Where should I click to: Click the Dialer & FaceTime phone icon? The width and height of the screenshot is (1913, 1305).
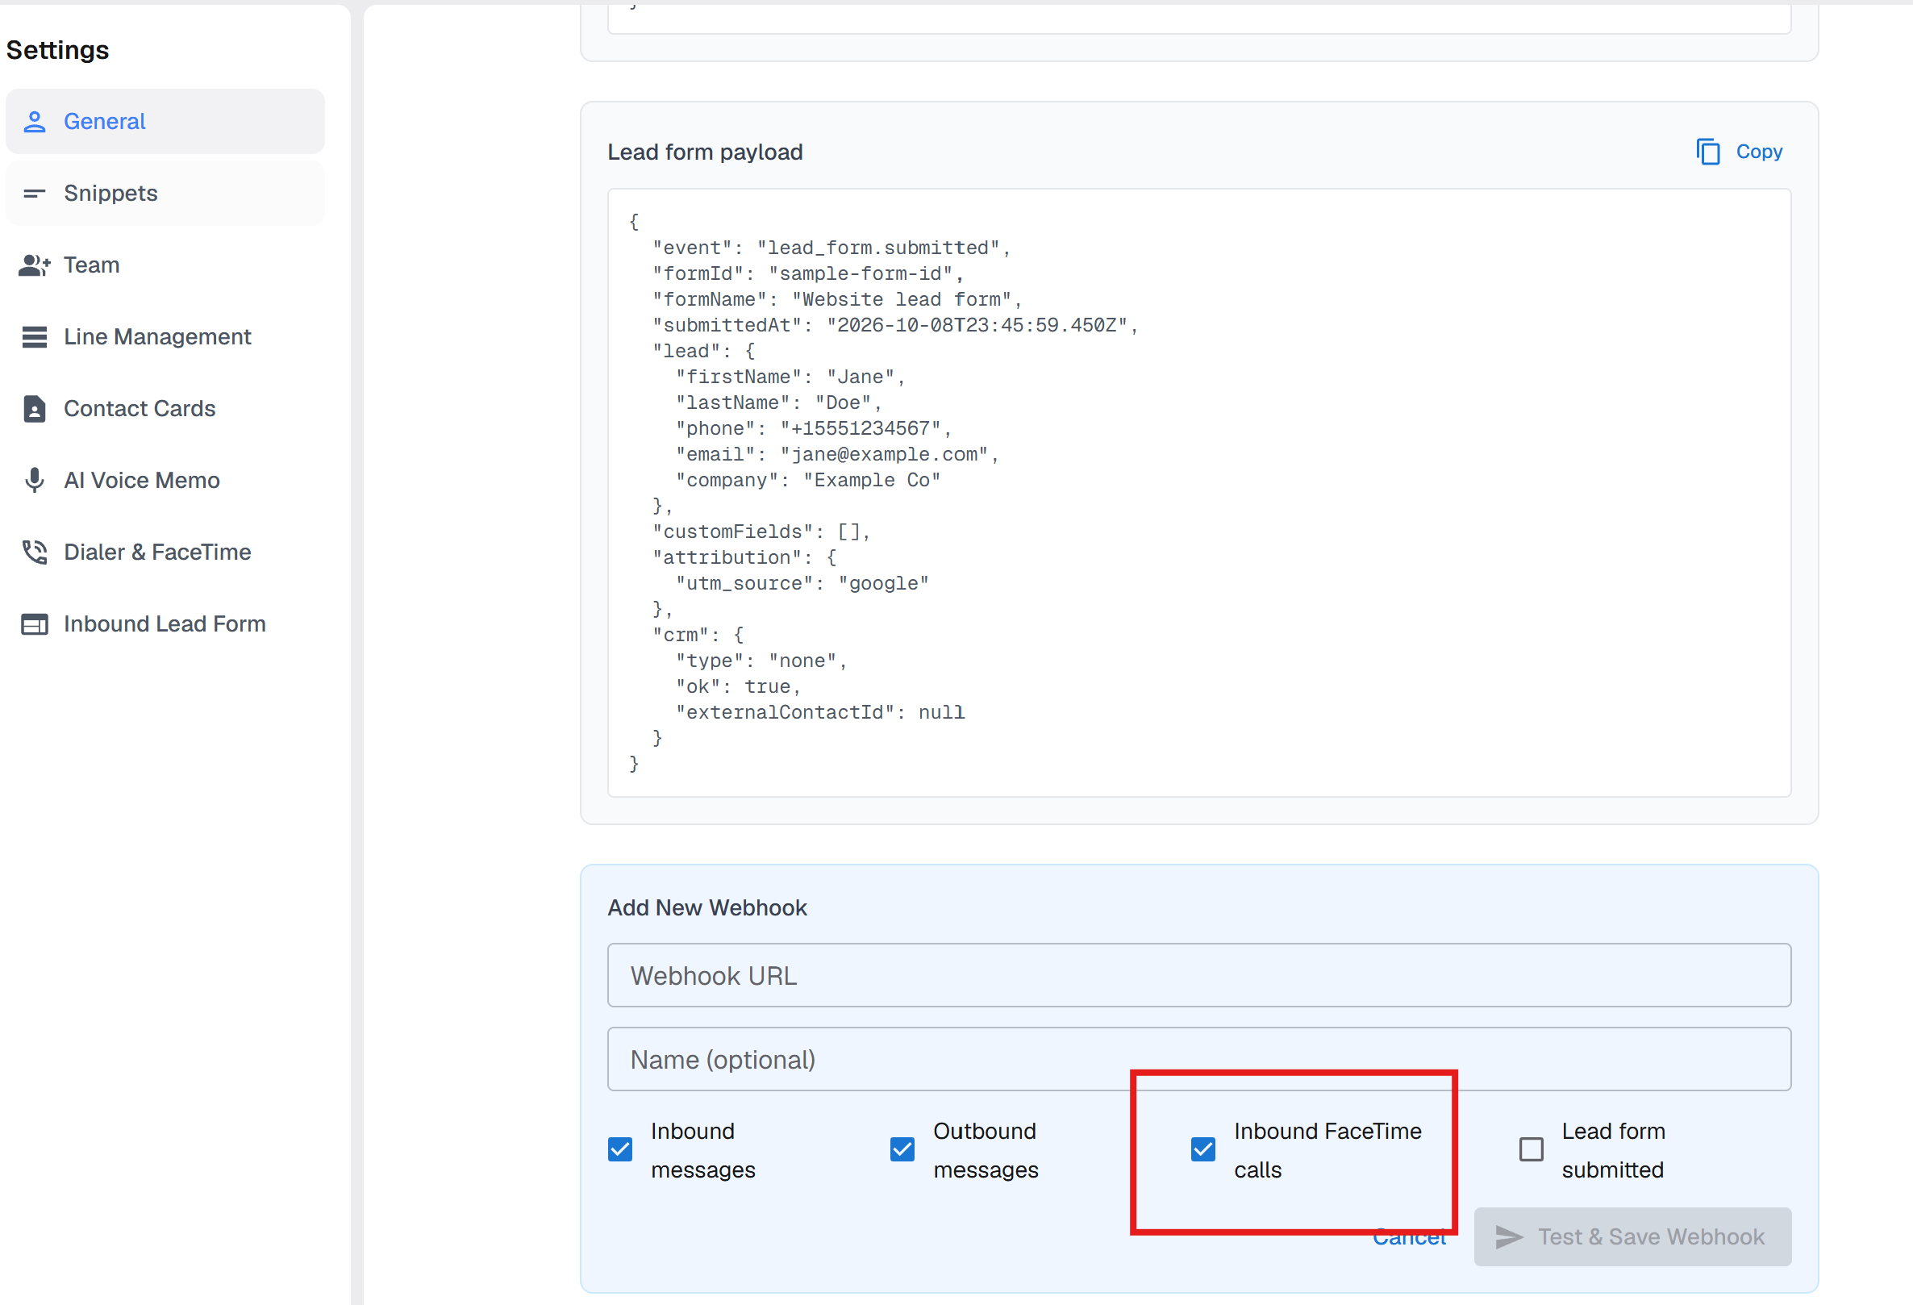pos(35,552)
